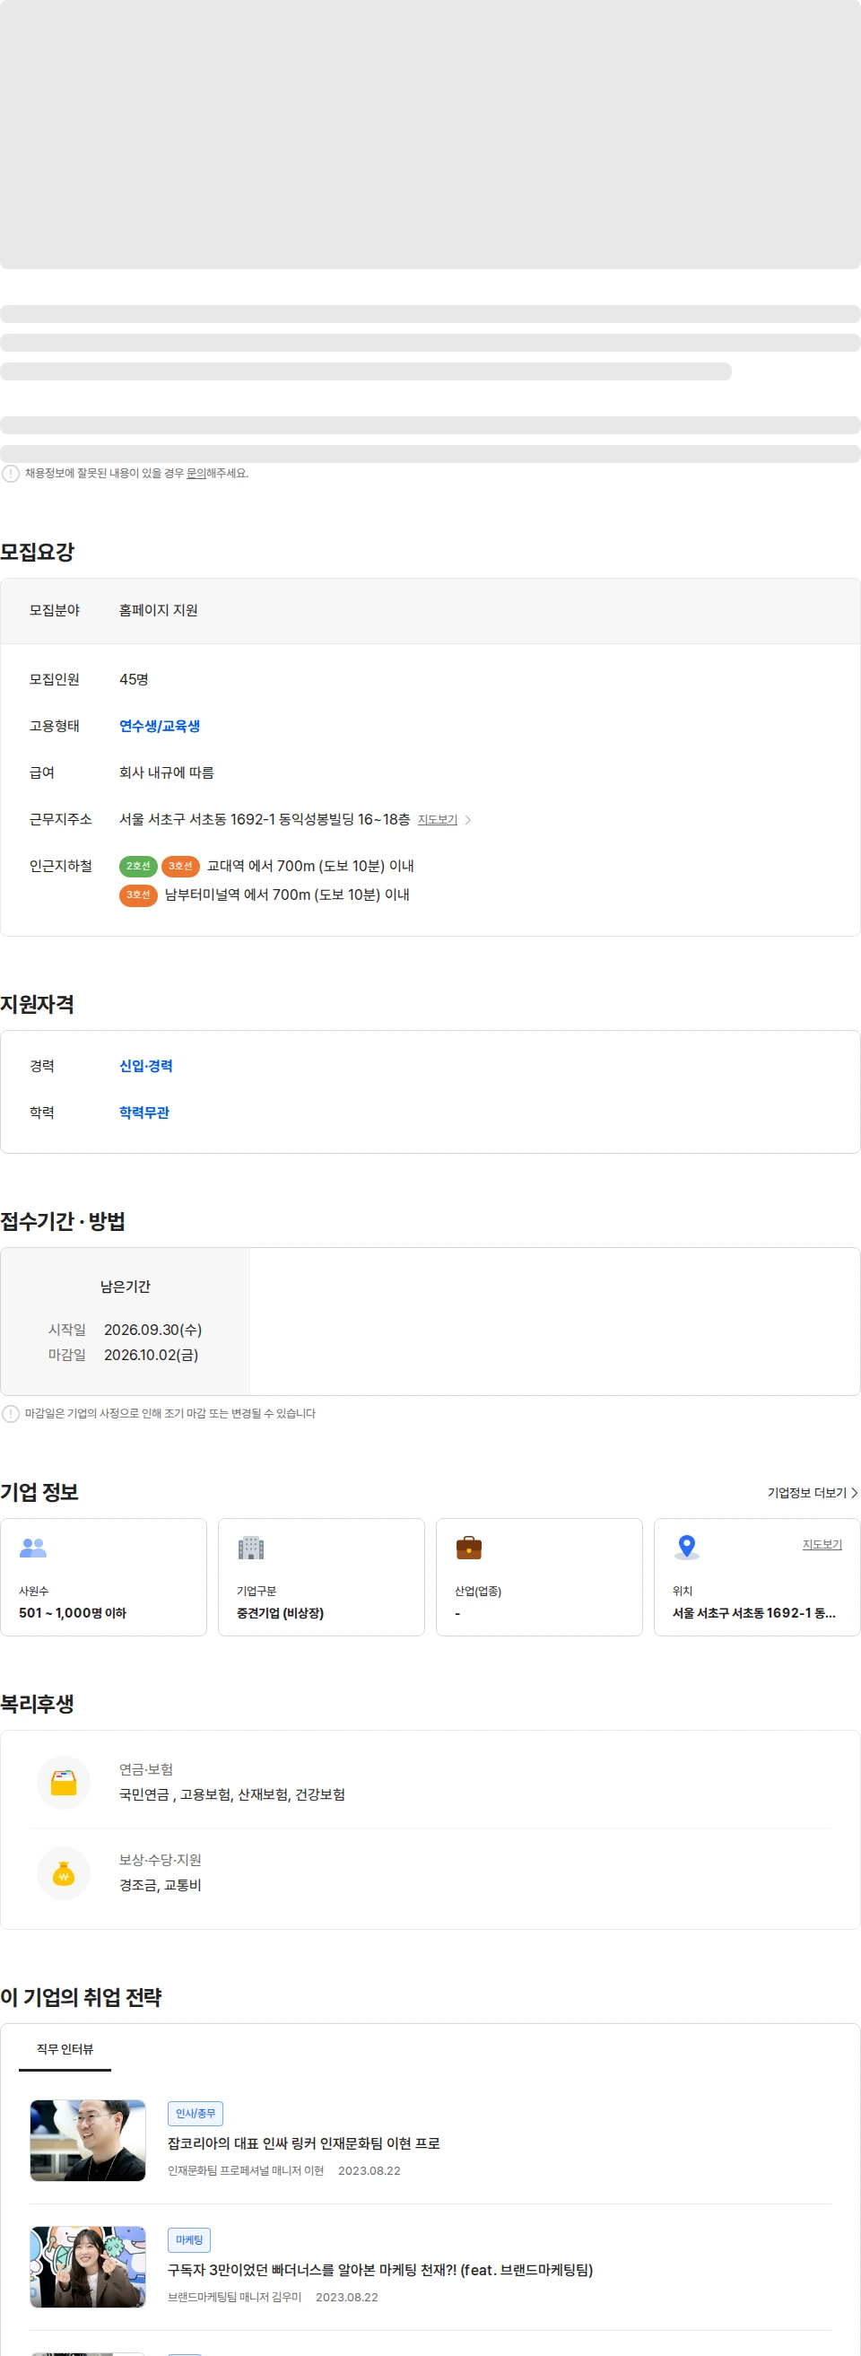Open thumbnail of 인재문화팀 이현 프로 interview
Viewport: 861px width, 2356px height.
pyautogui.click(x=88, y=2140)
